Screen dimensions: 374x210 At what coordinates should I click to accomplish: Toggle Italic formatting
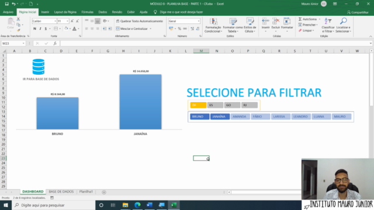point(40,29)
